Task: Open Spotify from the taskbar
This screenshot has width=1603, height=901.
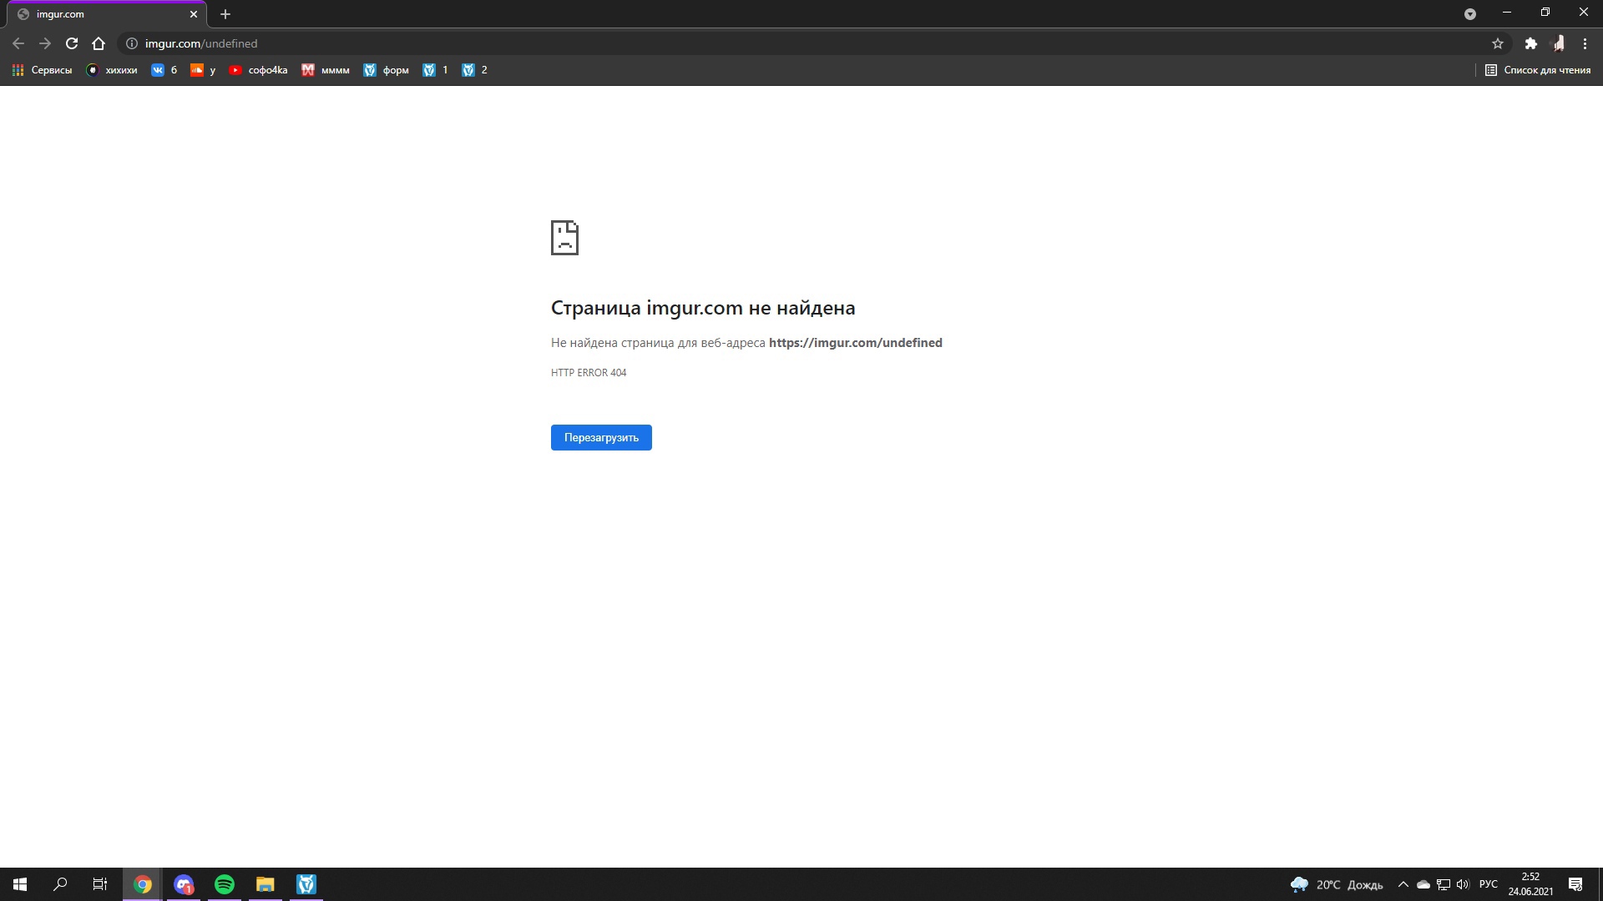Action: click(225, 884)
